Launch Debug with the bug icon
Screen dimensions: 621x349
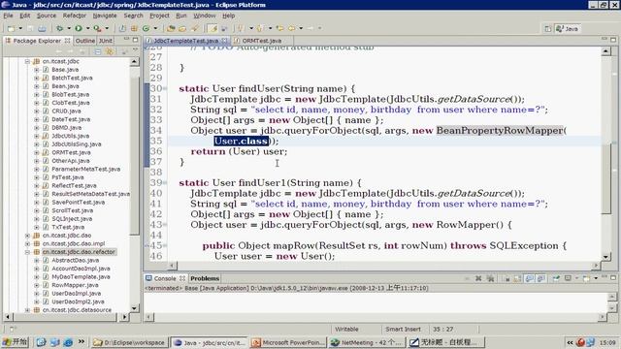pyautogui.click(x=59, y=28)
